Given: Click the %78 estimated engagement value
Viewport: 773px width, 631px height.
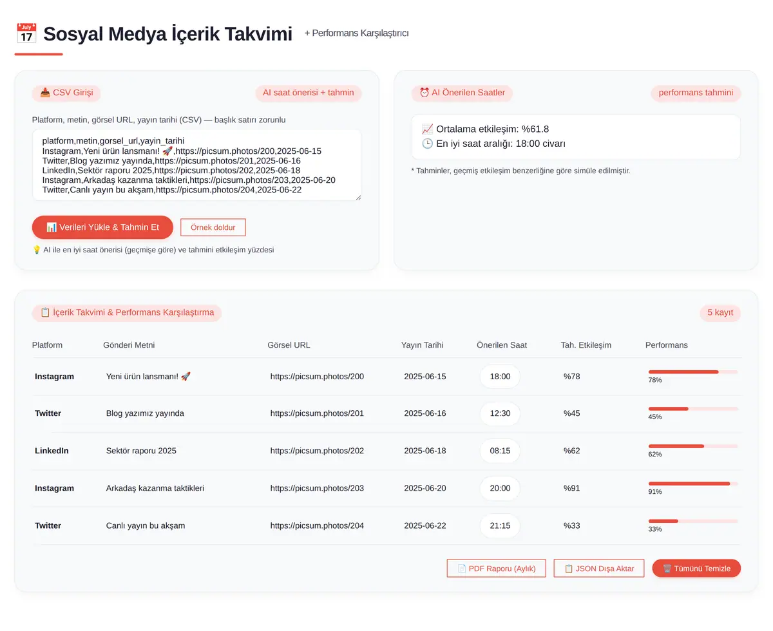Looking at the screenshot, I should (x=572, y=377).
